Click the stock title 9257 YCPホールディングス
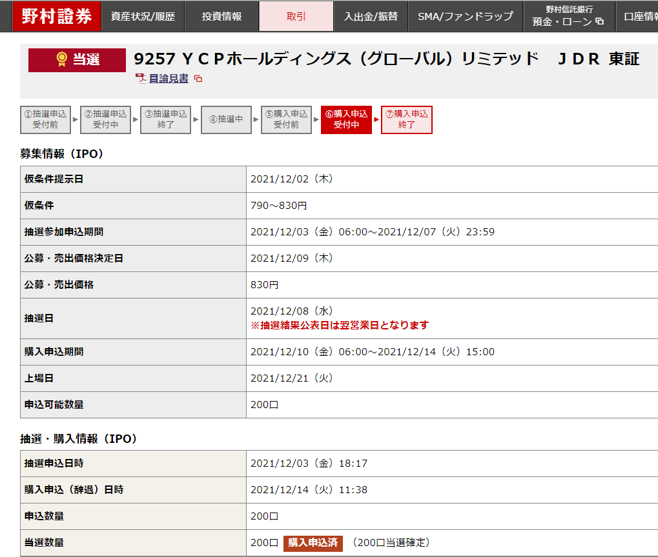 [x=387, y=59]
